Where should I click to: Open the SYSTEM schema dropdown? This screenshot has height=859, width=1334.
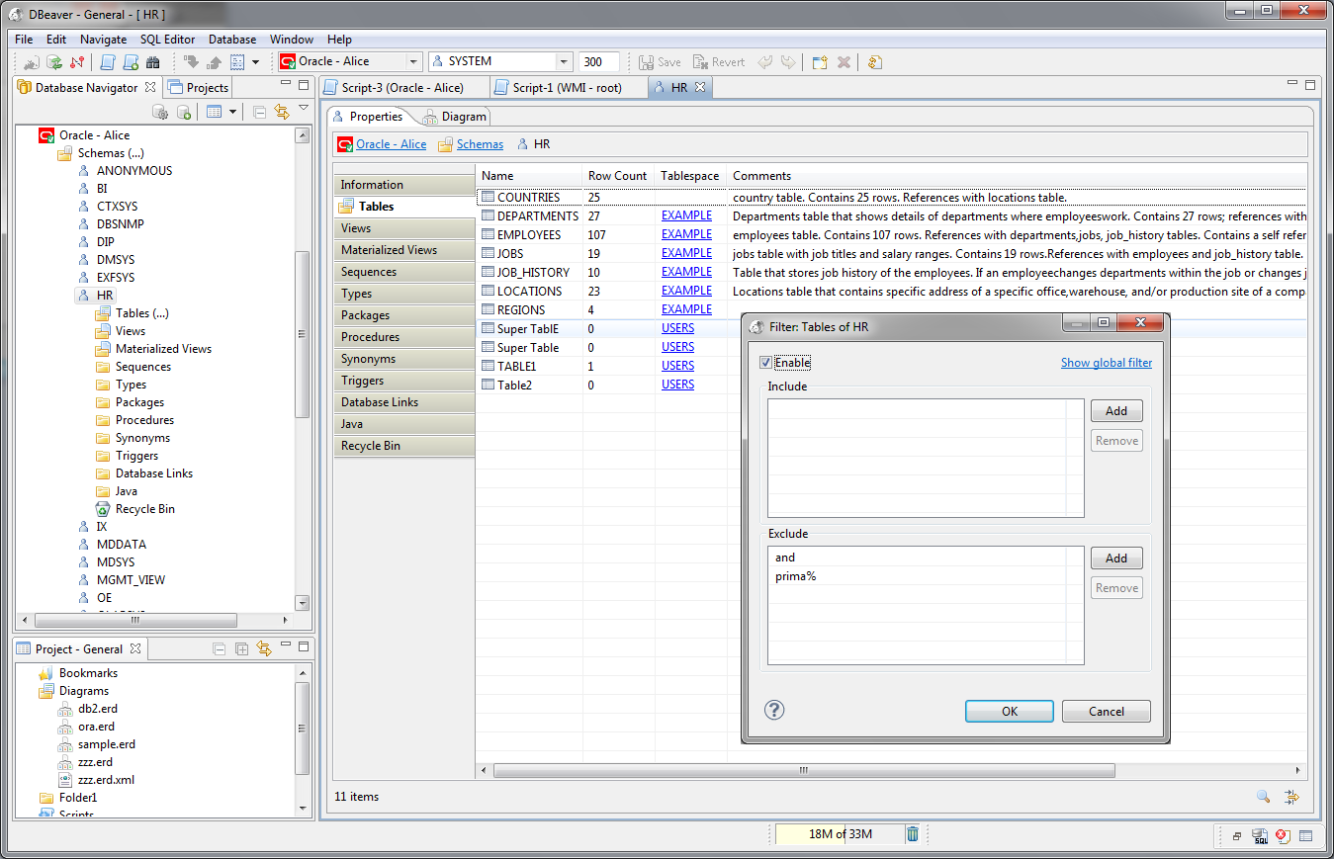click(x=563, y=61)
